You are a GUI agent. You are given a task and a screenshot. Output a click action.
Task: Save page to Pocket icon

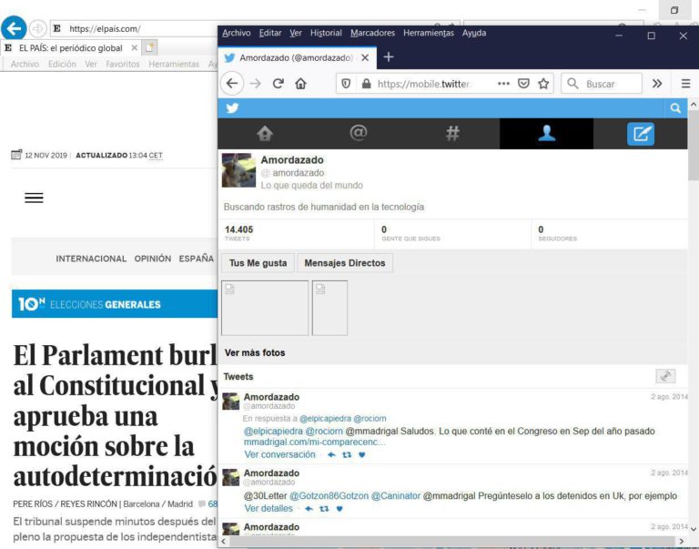523,84
